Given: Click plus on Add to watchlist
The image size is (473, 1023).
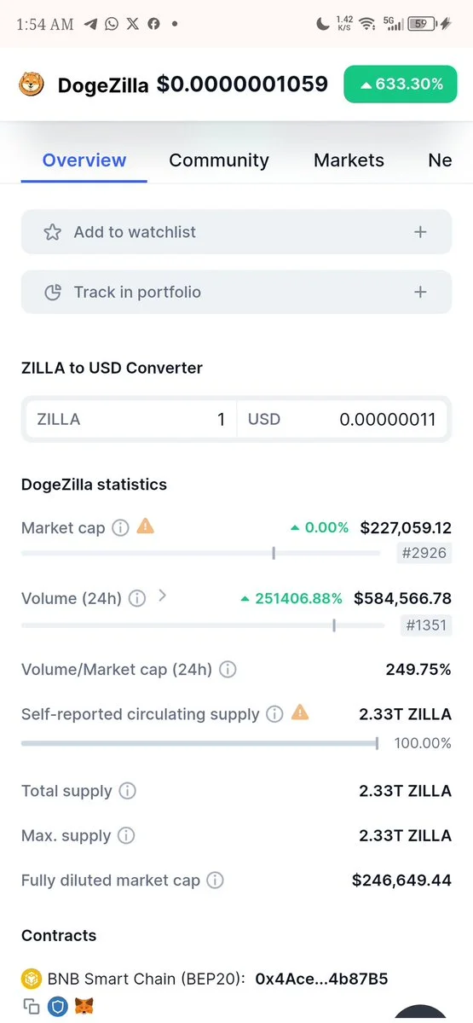Looking at the screenshot, I should [x=420, y=231].
